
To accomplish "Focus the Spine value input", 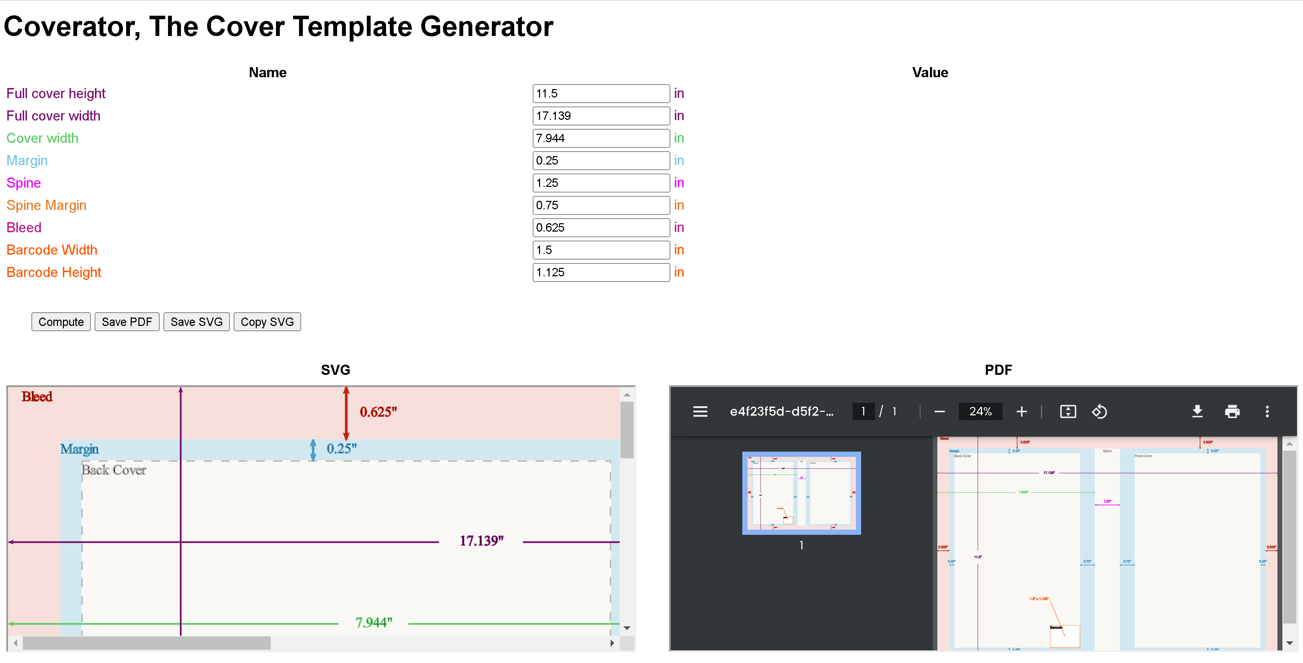I will (x=601, y=183).
